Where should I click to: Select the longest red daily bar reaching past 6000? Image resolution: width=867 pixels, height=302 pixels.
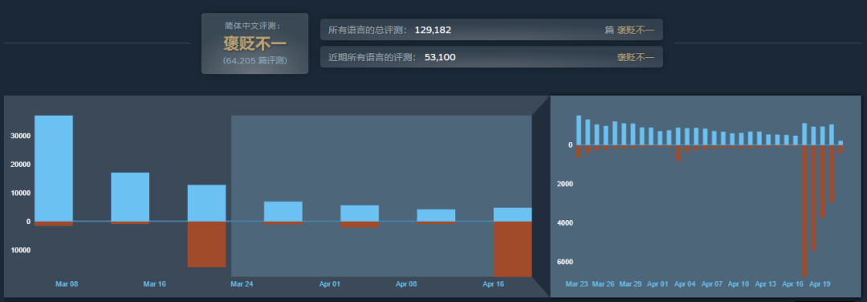coord(804,210)
